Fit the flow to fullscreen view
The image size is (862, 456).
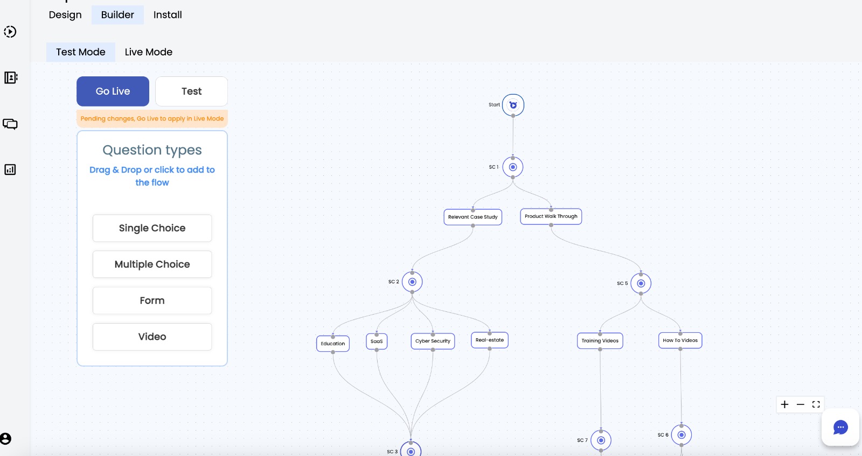click(x=816, y=404)
